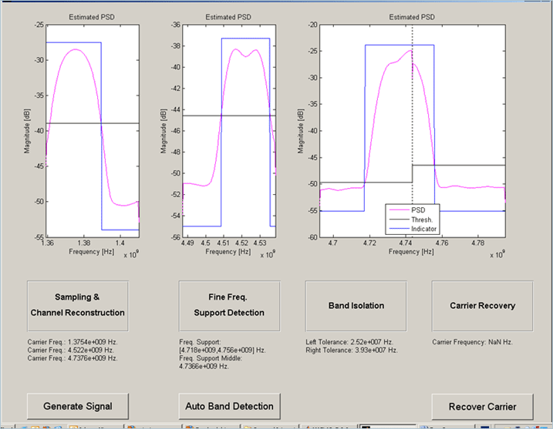The image size is (553, 429).
Task: Open Fine Freq. Support Detection step
Action: (229, 305)
